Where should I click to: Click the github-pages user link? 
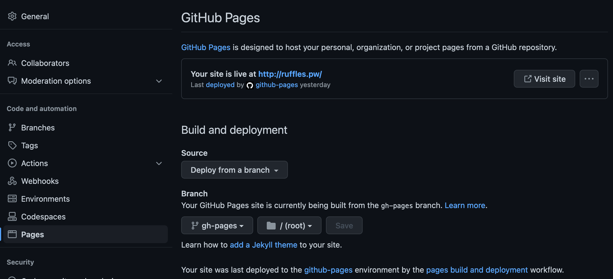[277, 85]
